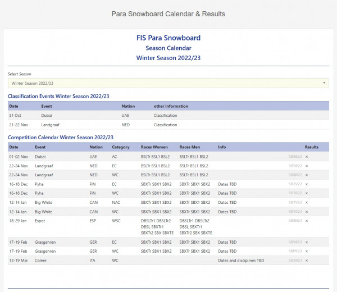
Task: Click the 'Espot' event cell
Action: pyautogui.click(x=40, y=221)
